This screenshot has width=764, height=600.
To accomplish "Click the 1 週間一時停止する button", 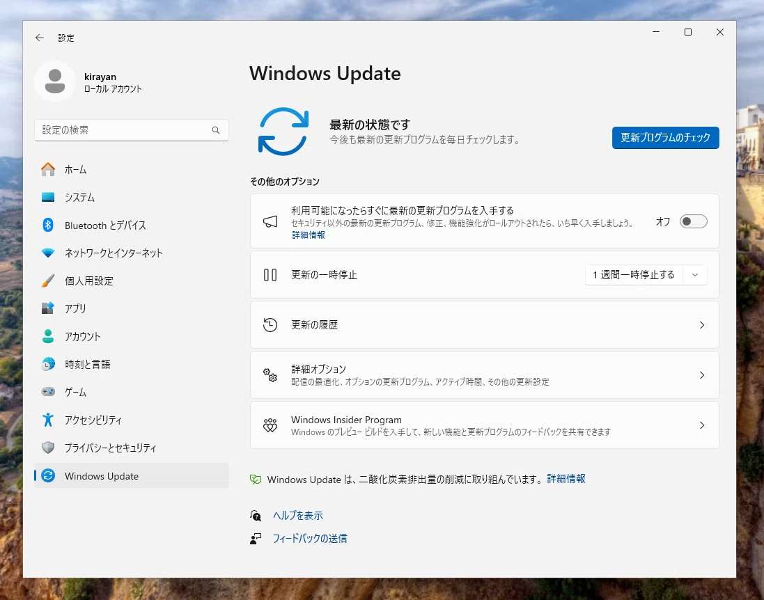I will point(634,275).
